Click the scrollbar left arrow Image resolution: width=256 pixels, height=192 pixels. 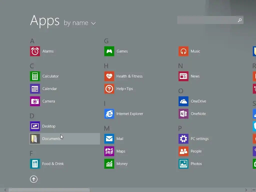[5, 190]
